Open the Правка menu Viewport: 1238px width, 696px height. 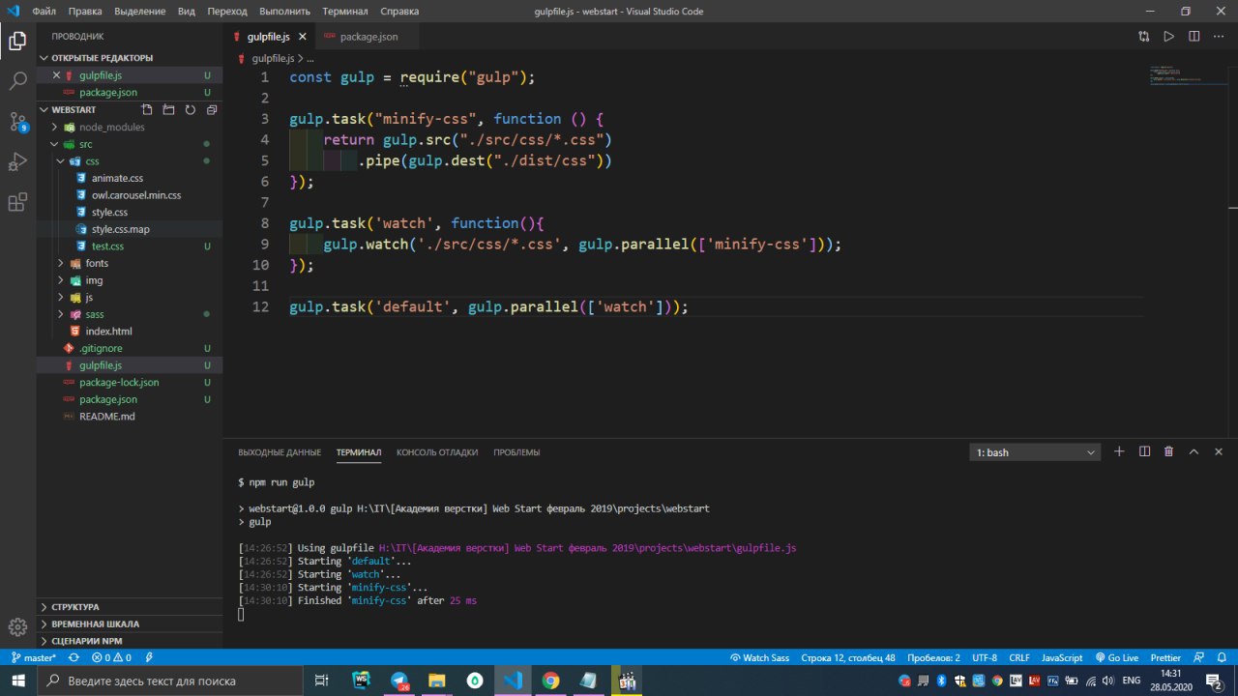click(85, 12)
